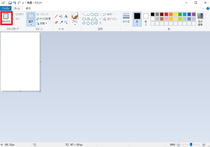Image resolution: width=210 pixels, height=147 pixels.
Task: Open the Help question mark icon
Action: click(x=208, y=9)
